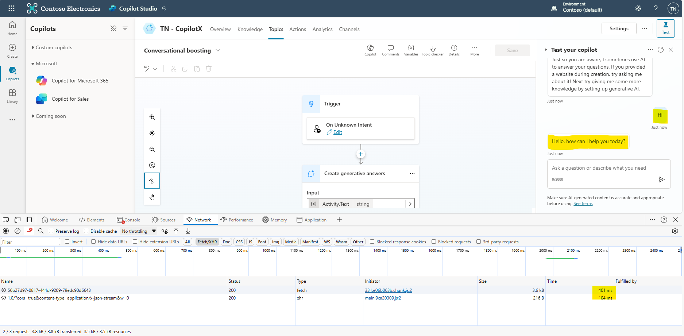
Task: Expand Custom copilots tree group
Action: [x=33, y=47]
